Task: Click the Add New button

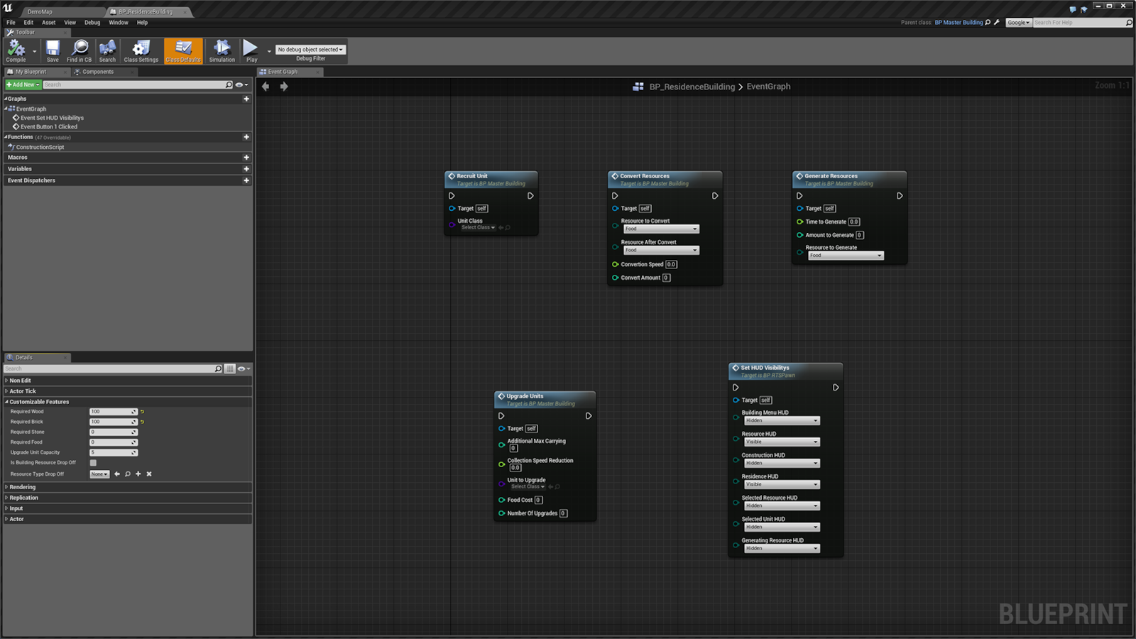Action: click(x=22, y=84)
